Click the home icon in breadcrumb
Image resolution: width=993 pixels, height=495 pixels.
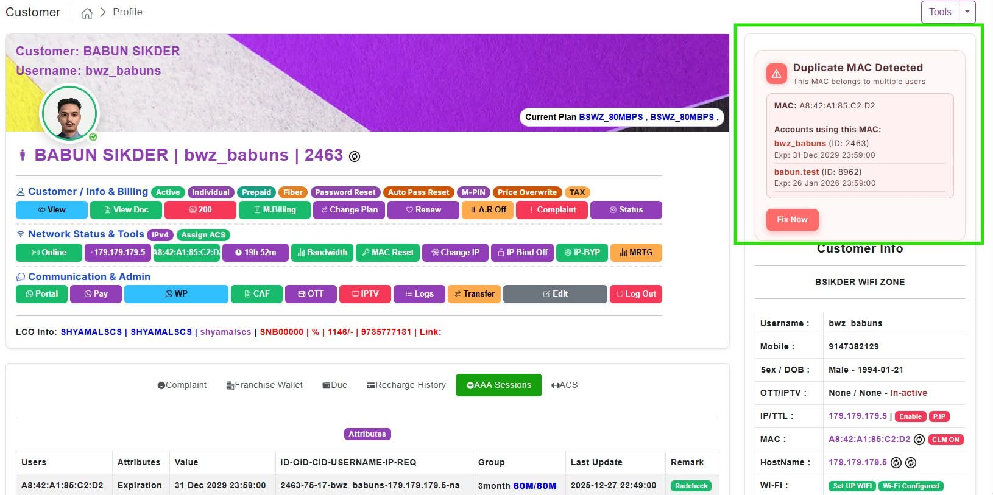tap(87, 13)
